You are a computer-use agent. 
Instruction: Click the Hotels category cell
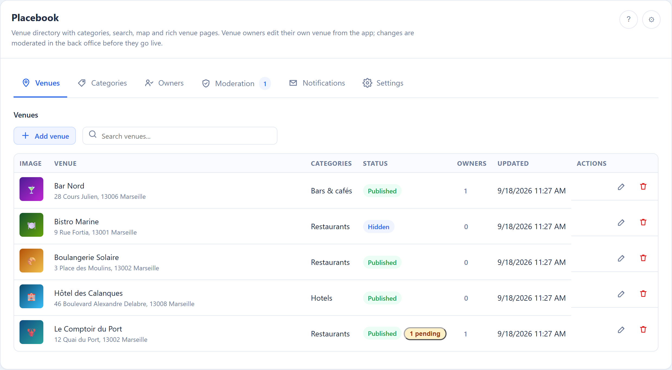[321, 298]
